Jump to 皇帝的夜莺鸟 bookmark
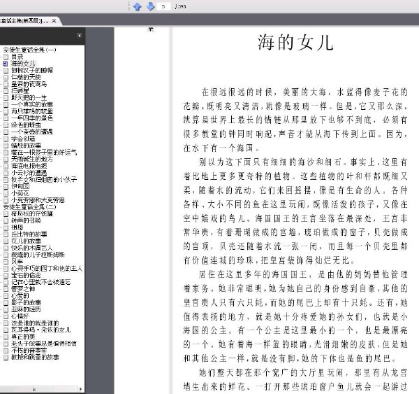The width and height of the screenshot is (419, 394). (x=29, y=84)
